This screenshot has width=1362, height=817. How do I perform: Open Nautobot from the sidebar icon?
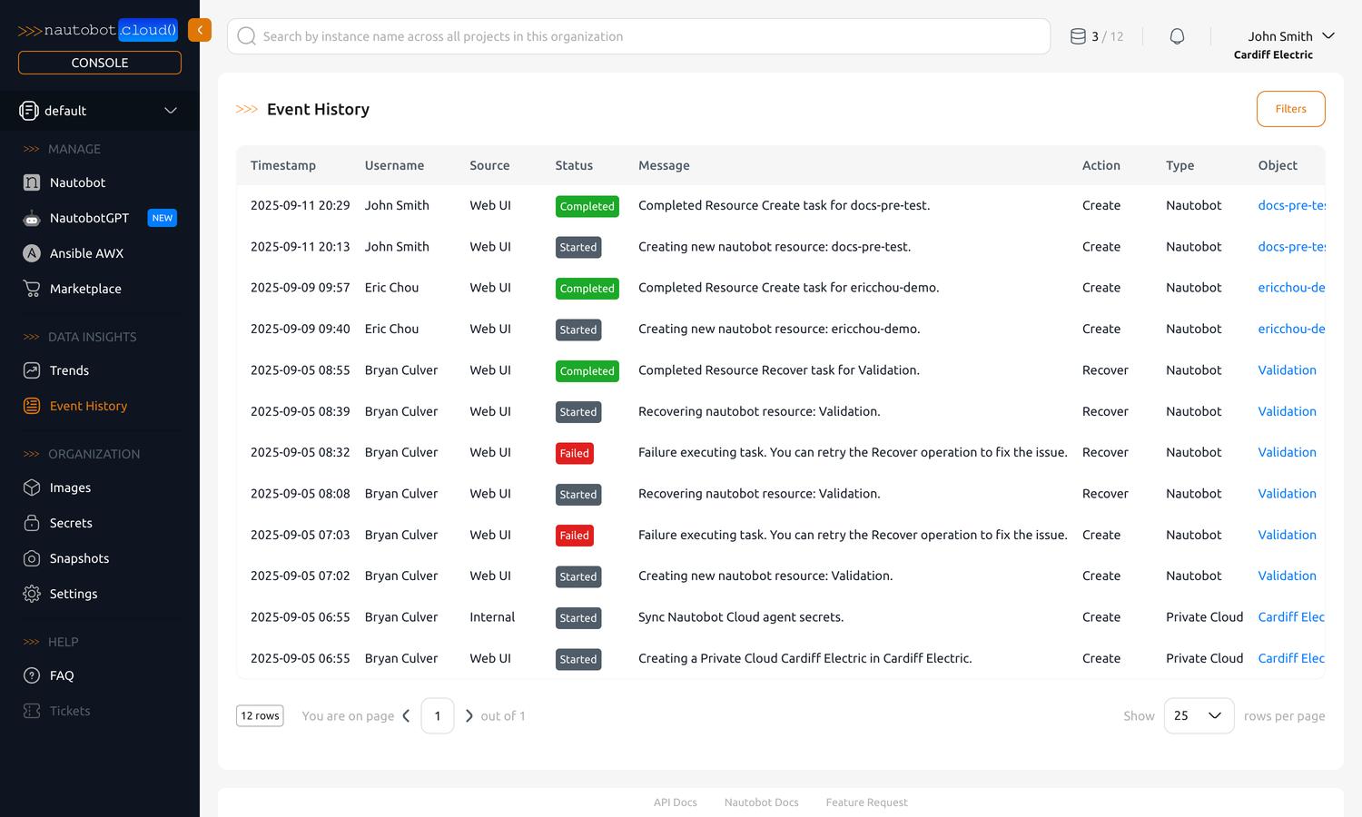coord(32,182)
